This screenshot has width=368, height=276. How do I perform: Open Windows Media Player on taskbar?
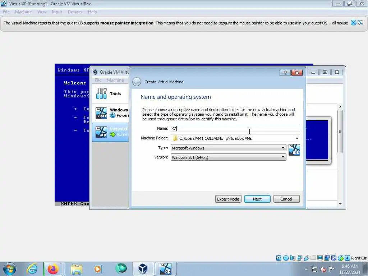coord(98,269)
